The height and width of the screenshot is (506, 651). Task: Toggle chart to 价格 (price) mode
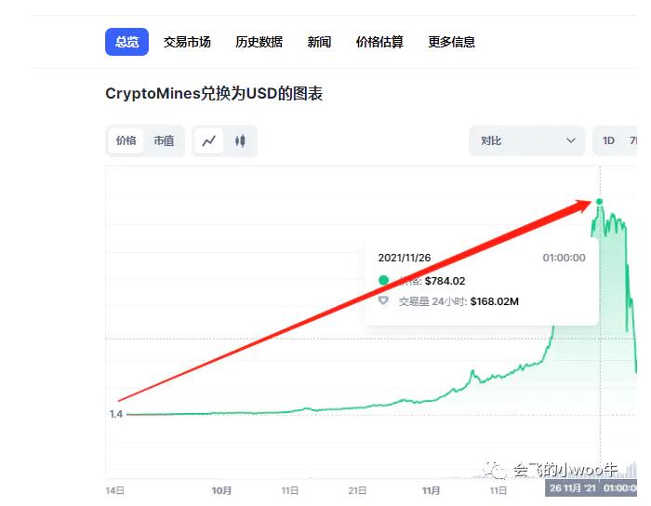coord(126,140)
